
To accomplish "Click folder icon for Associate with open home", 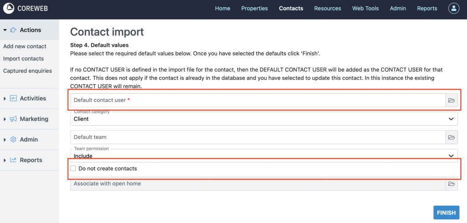I will pos(451,184).
